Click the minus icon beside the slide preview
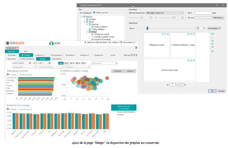 click(x=212, y=38)
